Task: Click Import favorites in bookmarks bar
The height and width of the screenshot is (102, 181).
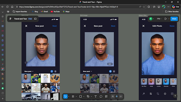Action: point(20,11)
